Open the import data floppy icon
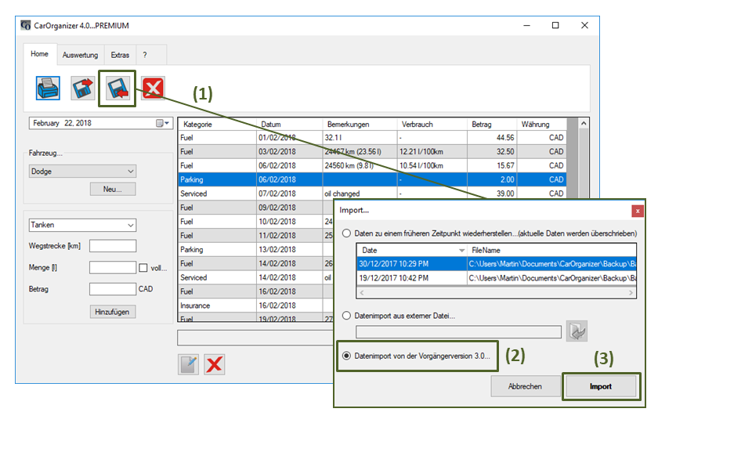 point(117,88)
